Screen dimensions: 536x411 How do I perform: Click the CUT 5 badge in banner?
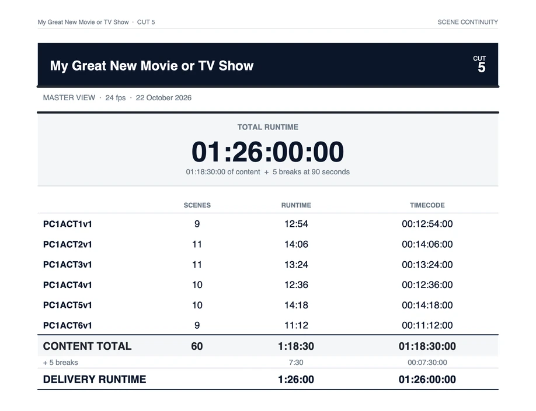(x=480, y=64)
